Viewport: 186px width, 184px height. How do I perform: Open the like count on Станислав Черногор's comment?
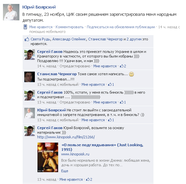coord(111,84)
